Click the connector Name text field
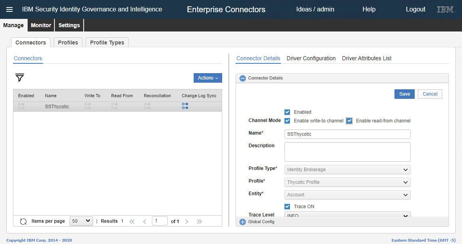 tap(347, 134)
